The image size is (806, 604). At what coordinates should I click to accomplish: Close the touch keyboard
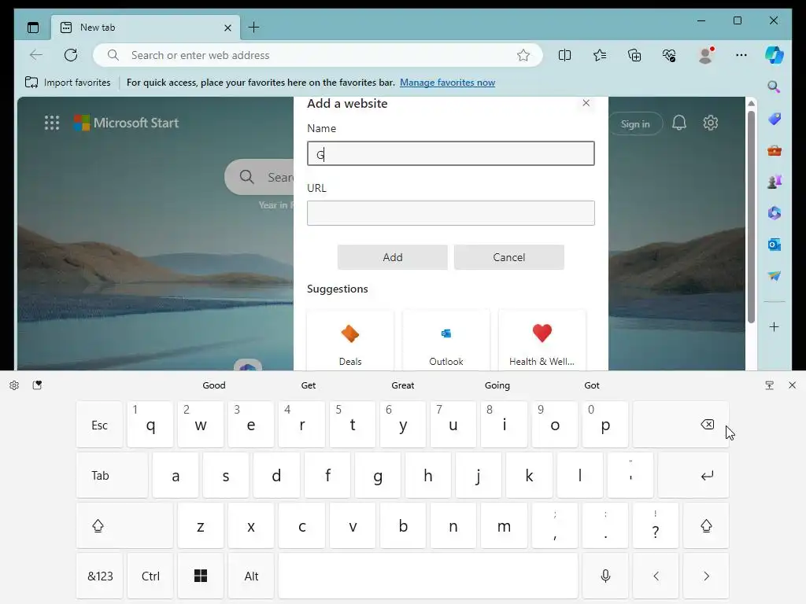[x=792, y=385]
